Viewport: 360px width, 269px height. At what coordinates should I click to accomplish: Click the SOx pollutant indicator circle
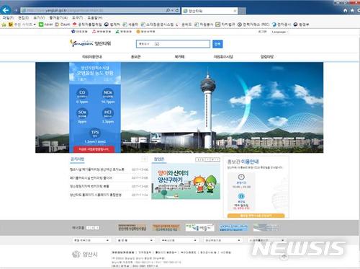coord(82,113)
